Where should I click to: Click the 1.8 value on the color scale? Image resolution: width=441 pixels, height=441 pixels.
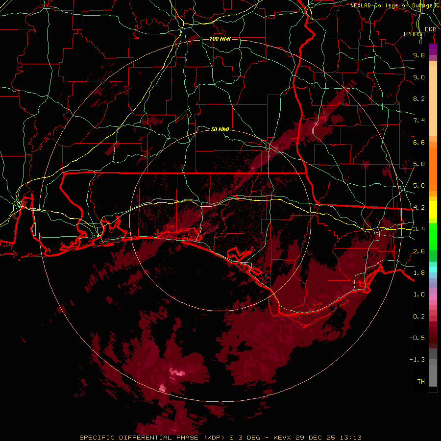pyautogui.click(x=419, y=273)
